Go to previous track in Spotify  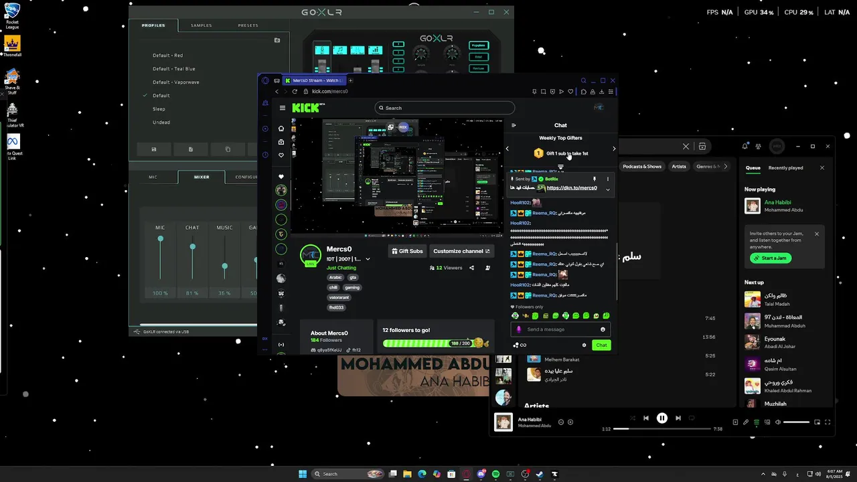645,418
